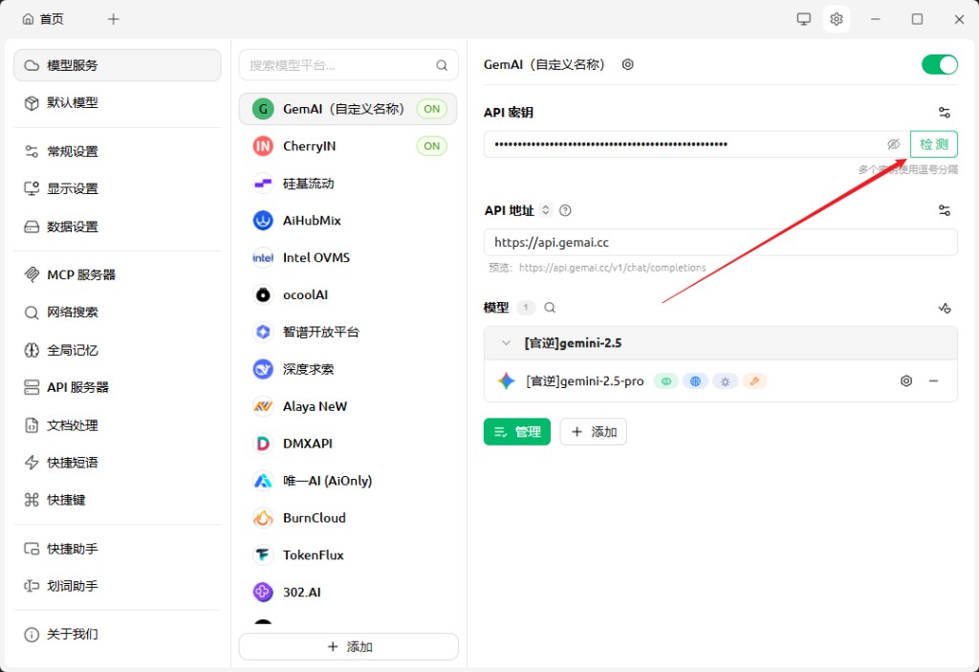Open API key management sliders icon
Viewport: 979px width, 672px height.
coord(945,112)
